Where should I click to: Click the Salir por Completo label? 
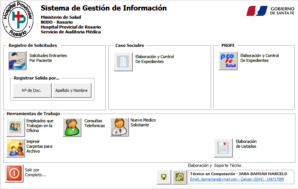click(36, 172)
